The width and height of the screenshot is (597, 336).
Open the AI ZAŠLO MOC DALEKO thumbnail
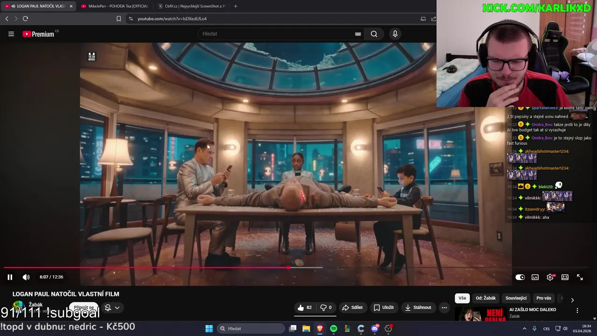pos(480,315)
